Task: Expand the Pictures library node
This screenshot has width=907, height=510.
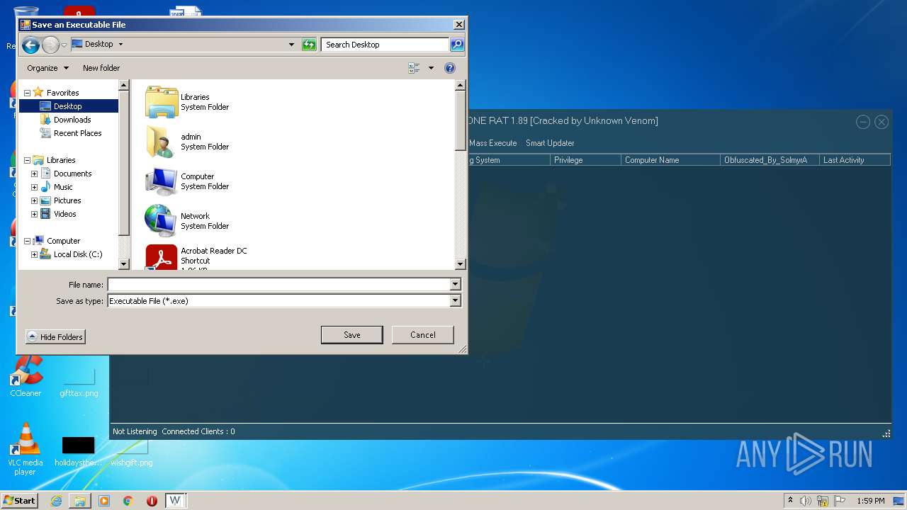Action: [34, 200]
